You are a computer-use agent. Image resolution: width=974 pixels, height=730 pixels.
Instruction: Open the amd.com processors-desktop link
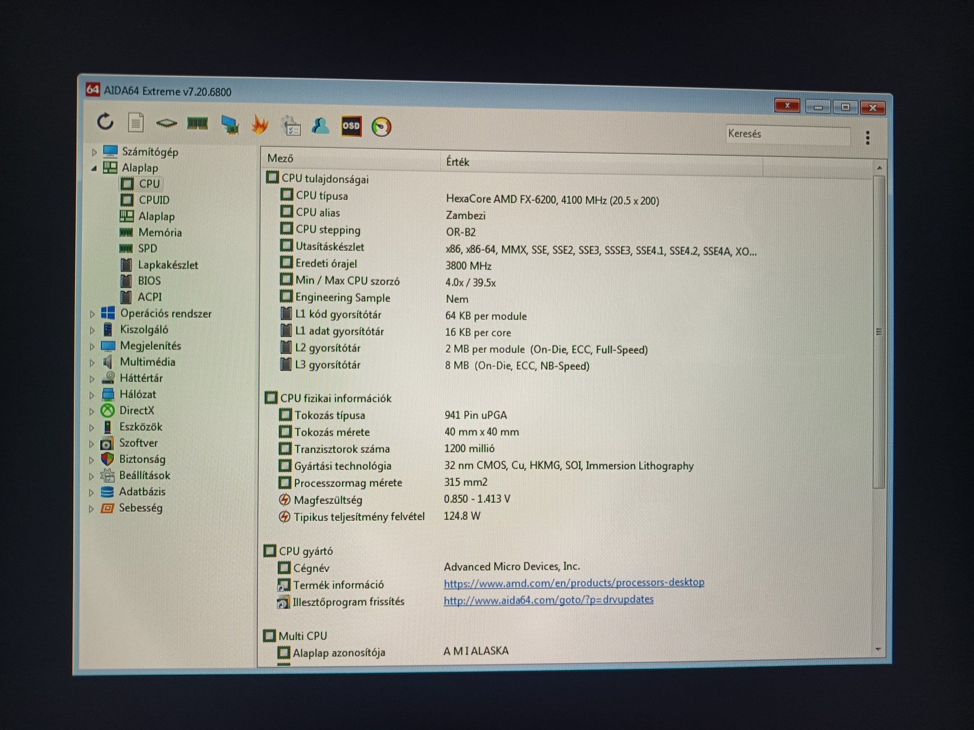574,583
